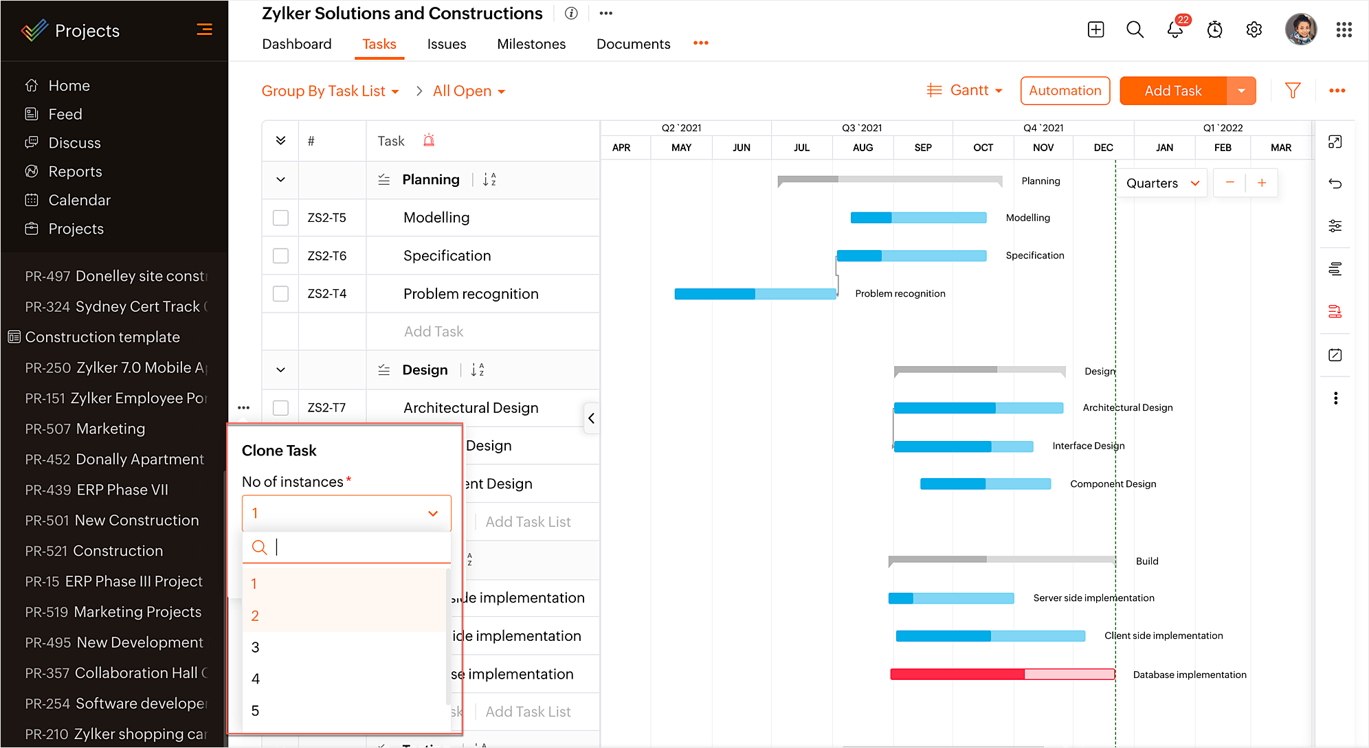Switch to the Milestones tab
The image size is (1369, 748).
tap(531, 44)
